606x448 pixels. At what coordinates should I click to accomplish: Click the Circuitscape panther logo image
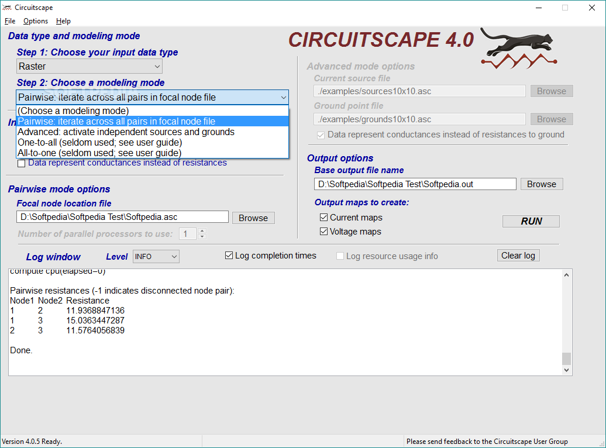click(x=519, y=49)
